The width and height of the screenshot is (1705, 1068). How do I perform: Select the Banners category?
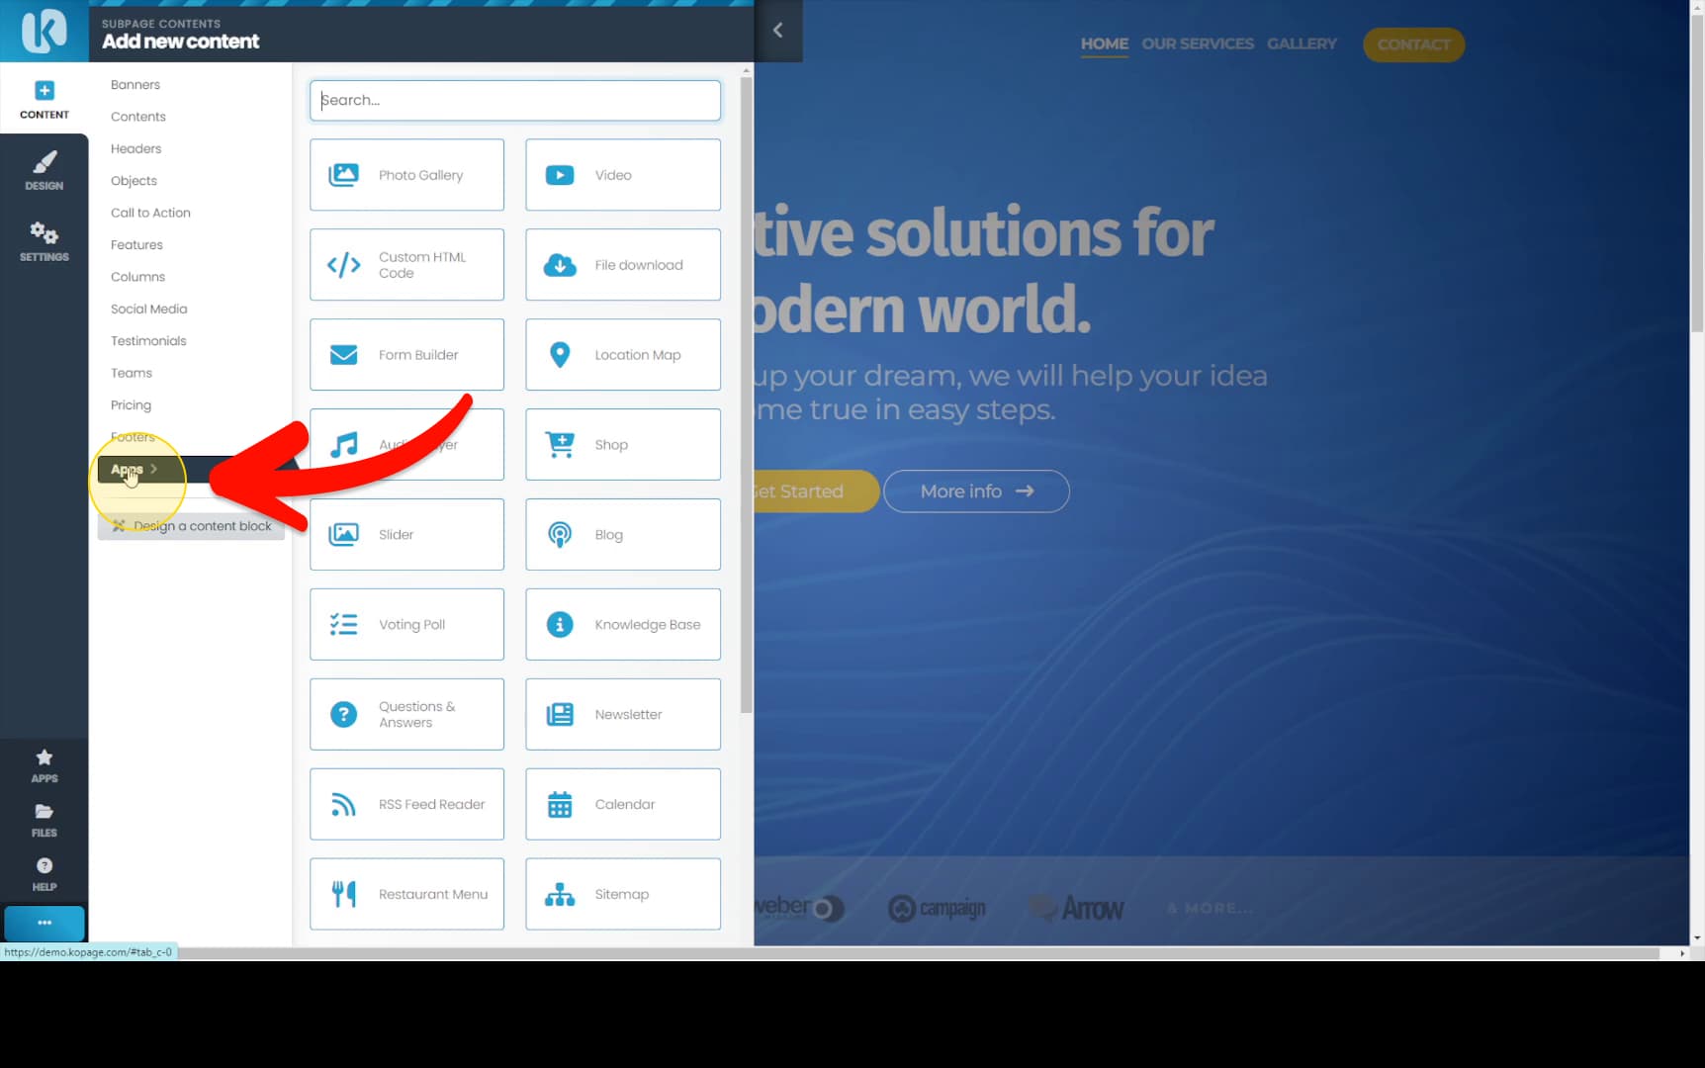[135, 85]
